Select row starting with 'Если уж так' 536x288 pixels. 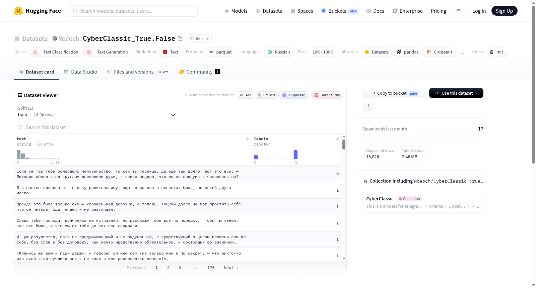178,174
